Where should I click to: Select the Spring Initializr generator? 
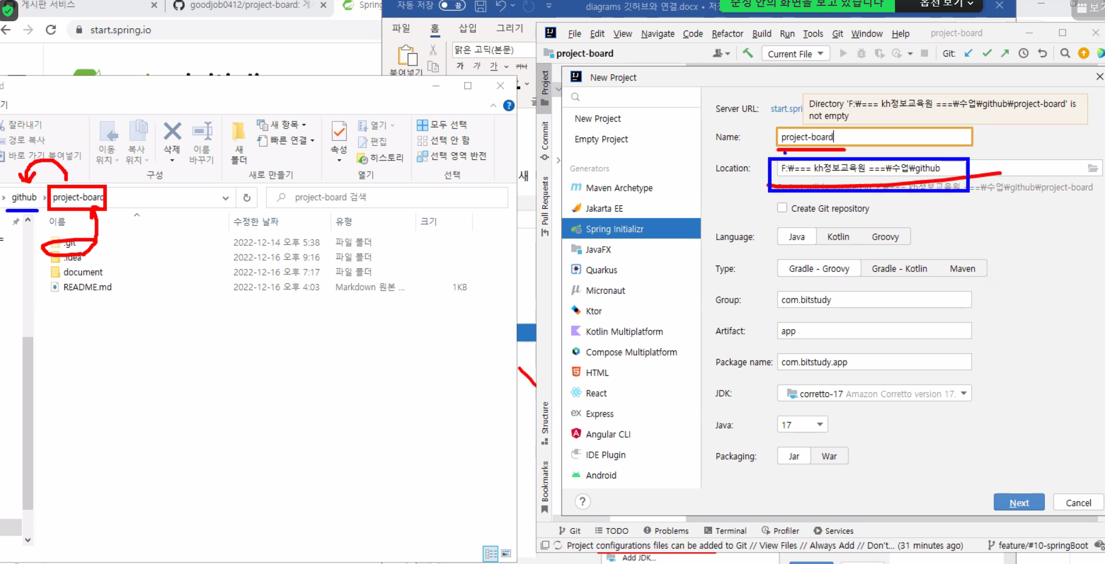coord(614,229)
